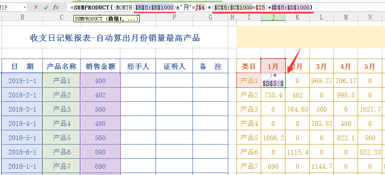Open the name box dropdown arrow

(25, 8)
